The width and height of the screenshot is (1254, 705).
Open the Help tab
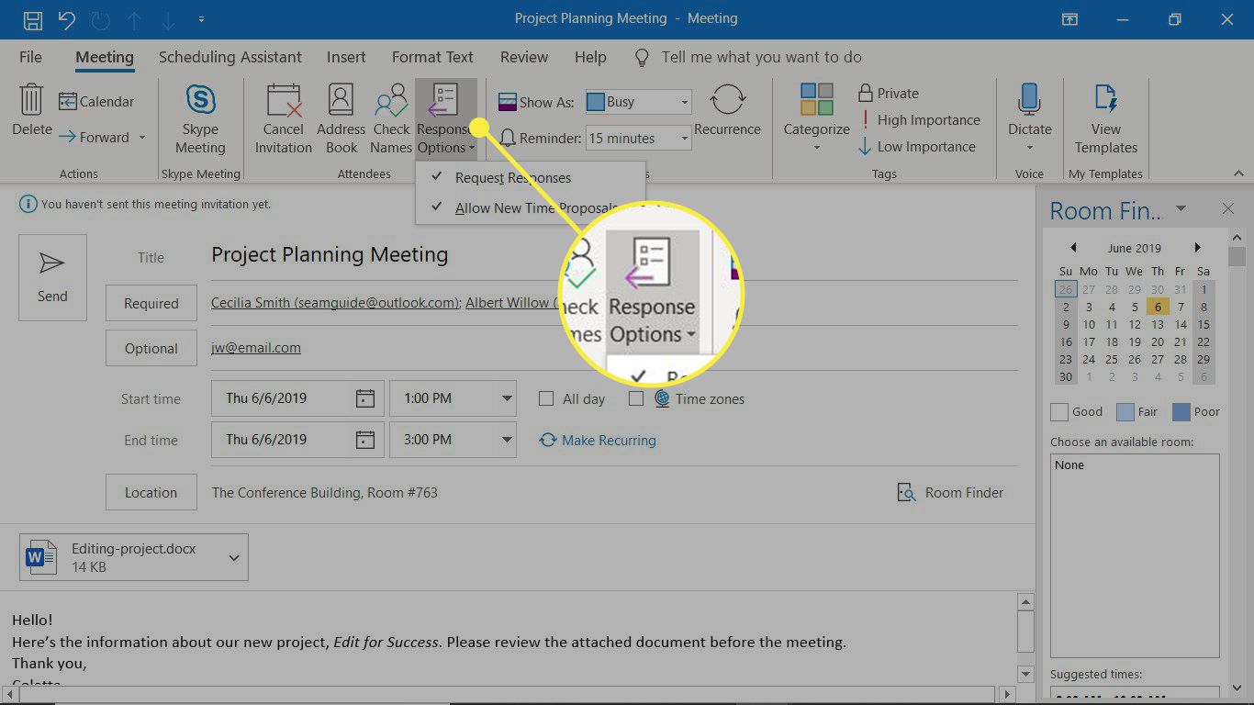tap(590, 57)
